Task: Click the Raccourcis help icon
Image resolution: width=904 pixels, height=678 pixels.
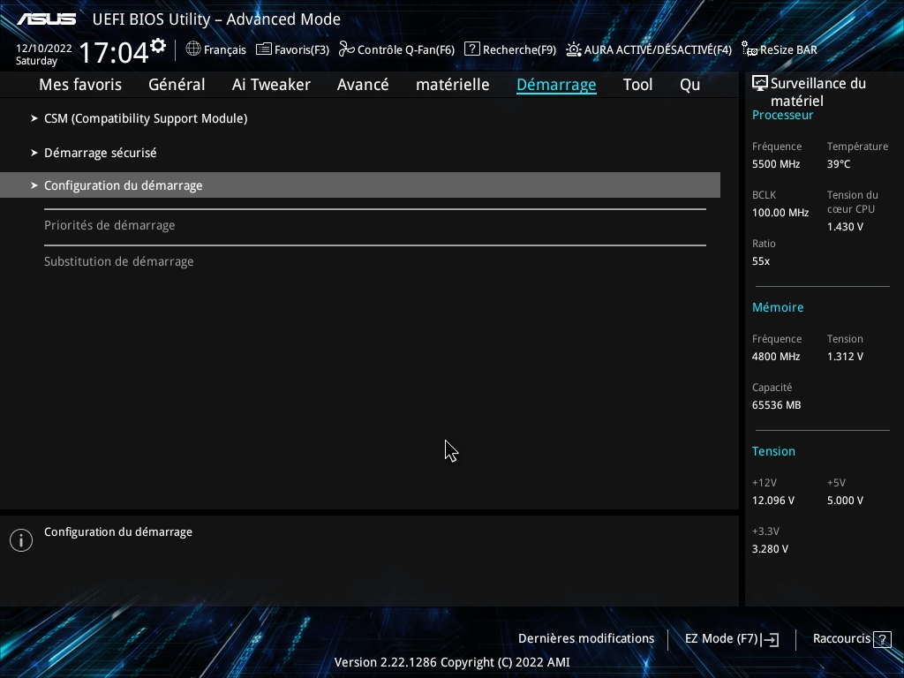Action: click(x=882, y=639)
